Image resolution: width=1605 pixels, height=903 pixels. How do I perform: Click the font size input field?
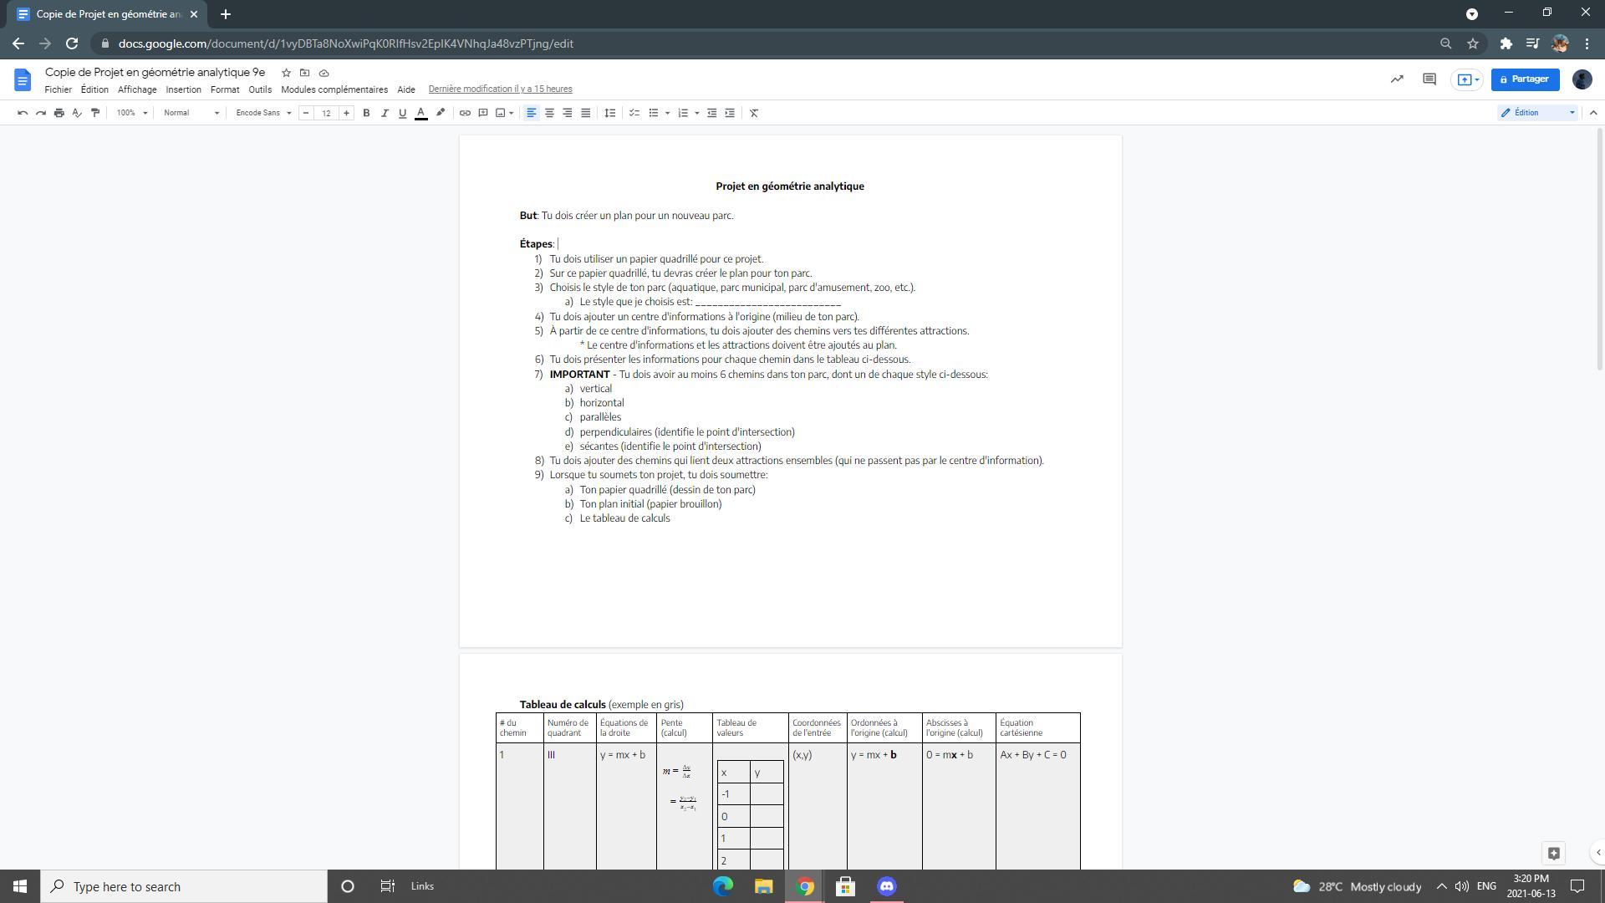326,113
